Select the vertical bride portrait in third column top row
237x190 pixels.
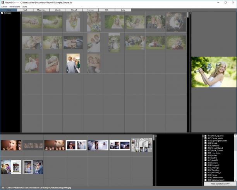[73, 22]
